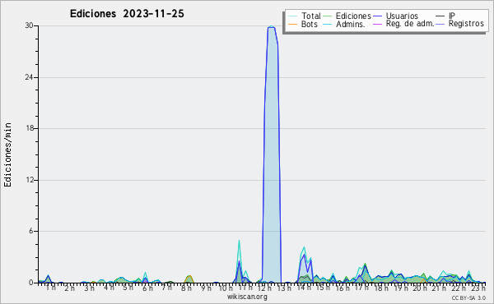
Task: Click the 'wikiscan.org' caption below the chart
Action: pos(247,297)
